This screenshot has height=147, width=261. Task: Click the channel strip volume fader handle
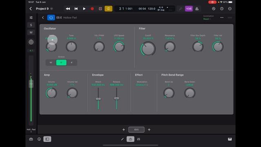(x=31, y=84)
